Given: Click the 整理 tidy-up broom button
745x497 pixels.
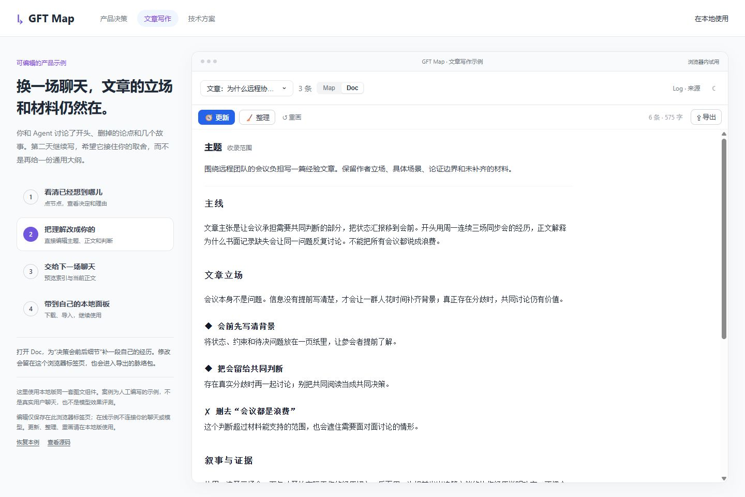Looking at the screenshot, I should click(257, 118).
